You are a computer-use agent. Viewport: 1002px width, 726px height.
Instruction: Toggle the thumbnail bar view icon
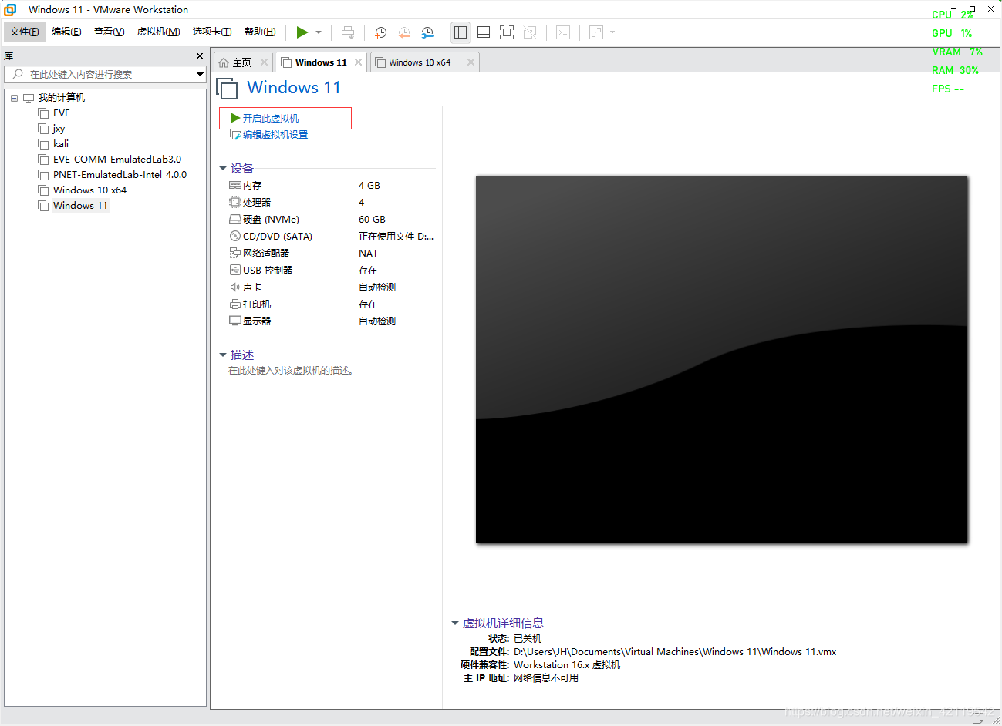pos(484,32)
